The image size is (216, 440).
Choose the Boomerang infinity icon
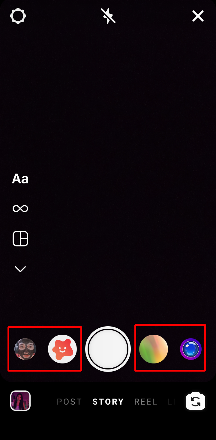click(x=20, y=208)
